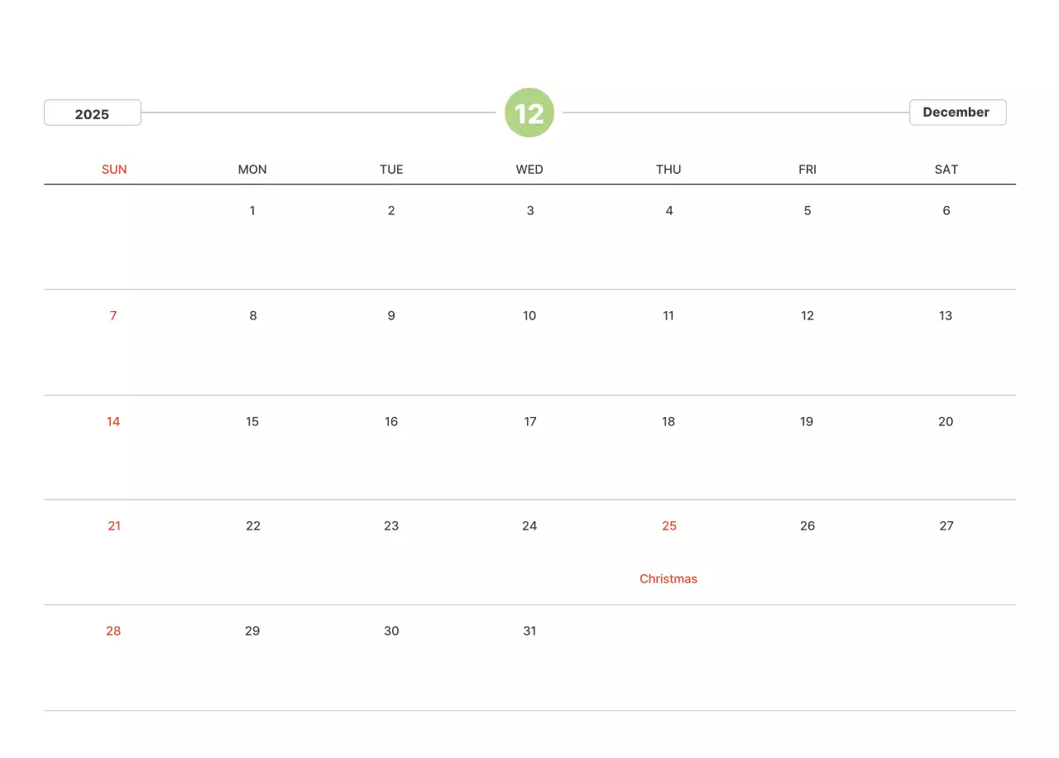This screenshot has height=758, width=1059.
Task: Click the December month label box
Action: [x=956, y=113]
